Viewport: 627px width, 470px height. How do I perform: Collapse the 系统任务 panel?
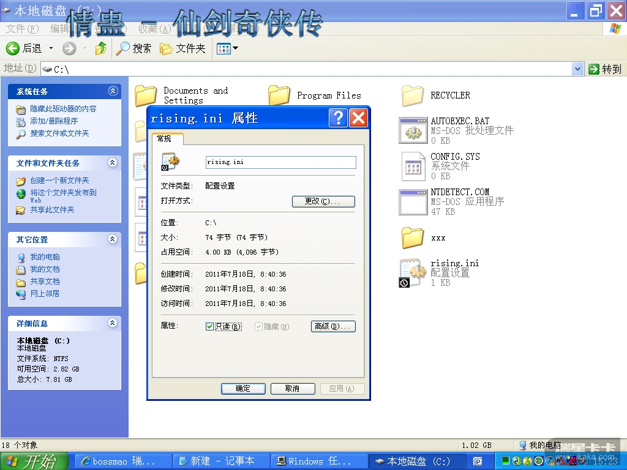point(113,91)
